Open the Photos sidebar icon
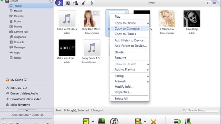Screen dimensions: 221x124 click(x=11, y=26)
